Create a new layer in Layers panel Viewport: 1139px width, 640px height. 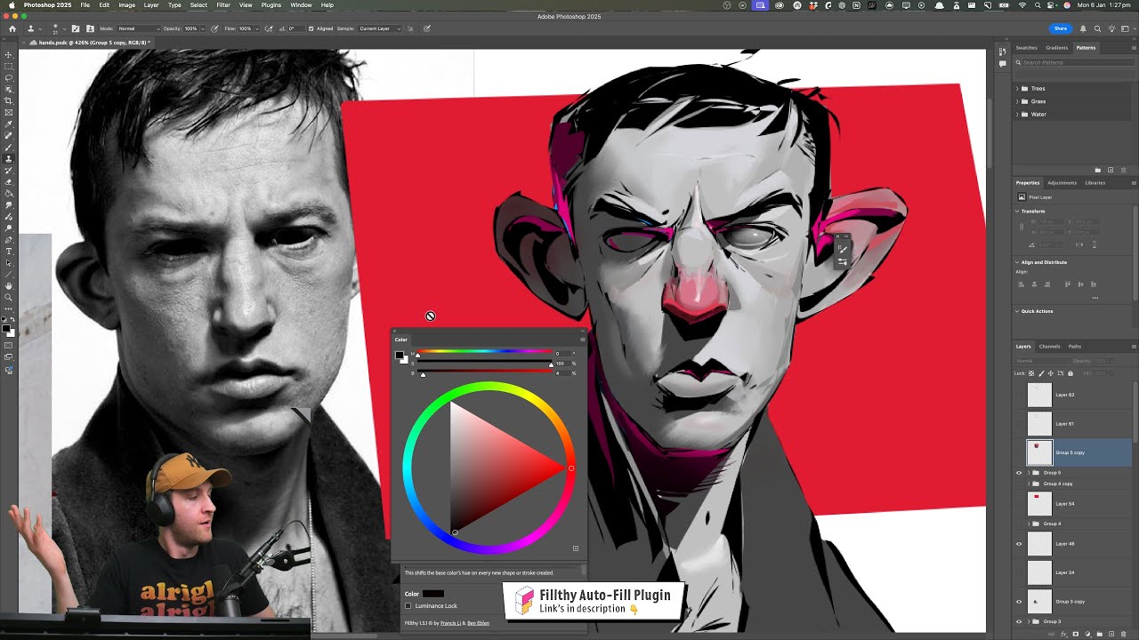pyautogui.click(x=1110, y=634)
